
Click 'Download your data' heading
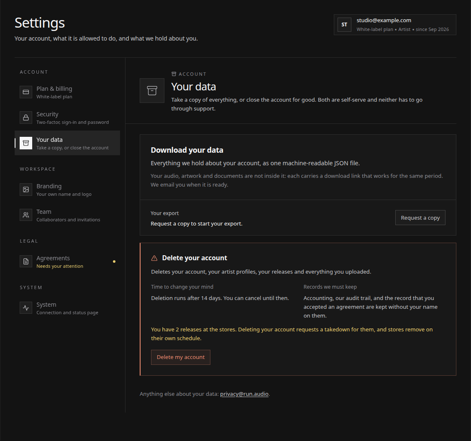tap(187, 150)
